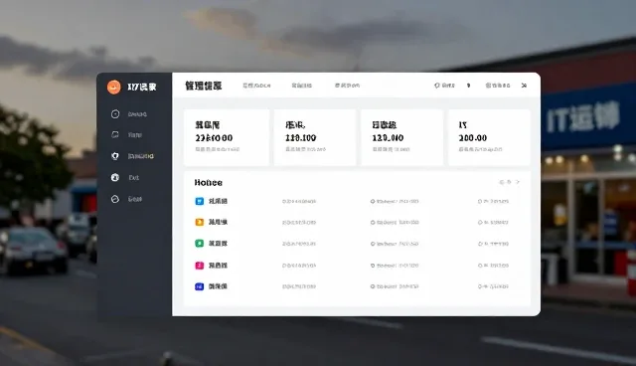Screen dimensions: 636x366
Task: Click the collapse icon at top-right corner
Action: tap(524, 86)
